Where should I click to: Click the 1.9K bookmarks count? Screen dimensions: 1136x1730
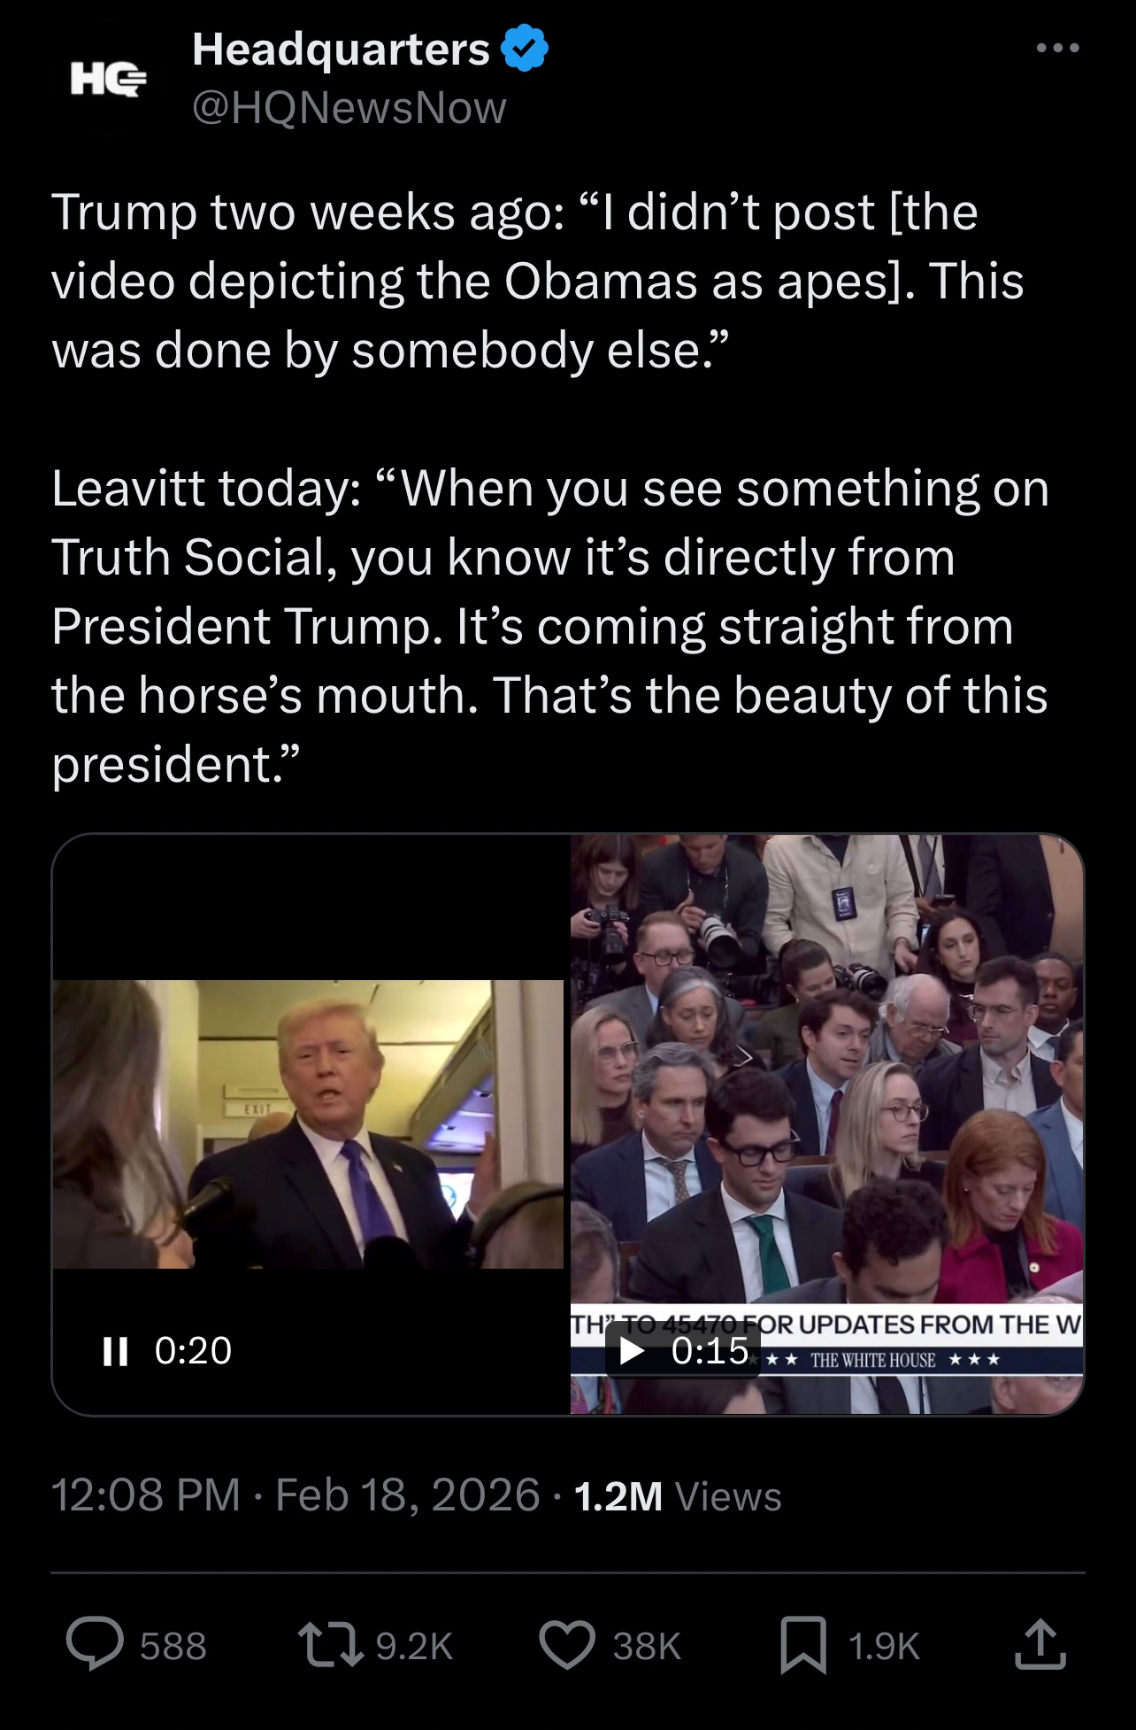tap(884, 1646)
